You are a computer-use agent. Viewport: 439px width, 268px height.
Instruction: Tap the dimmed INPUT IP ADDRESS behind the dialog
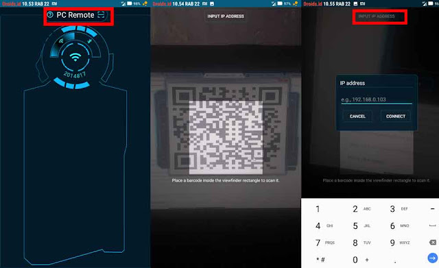point(377,16)
